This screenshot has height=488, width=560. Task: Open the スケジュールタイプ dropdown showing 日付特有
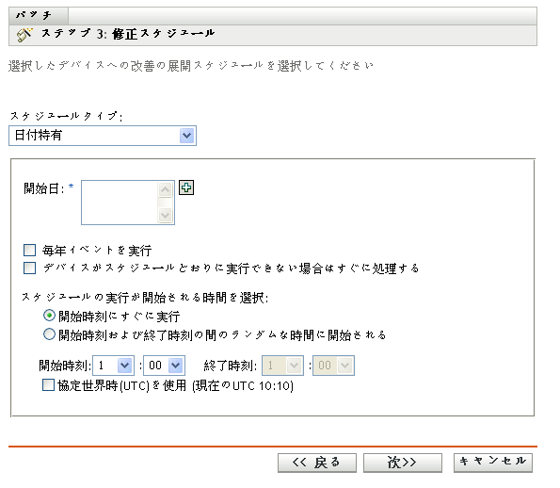[x=103, y=136]
